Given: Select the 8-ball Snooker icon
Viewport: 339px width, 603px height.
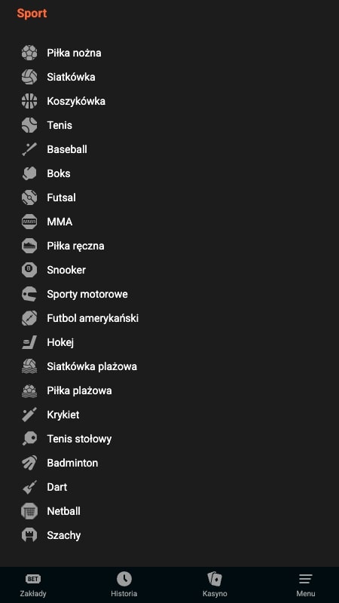Looking at the screenshot, I should [x=29, y=270].
